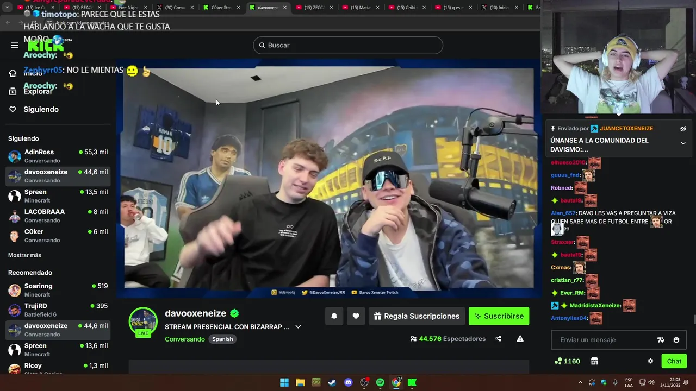Click the green Suscribirse button
The height and width of the screenshot is (391, 696).
pos(499,316)
